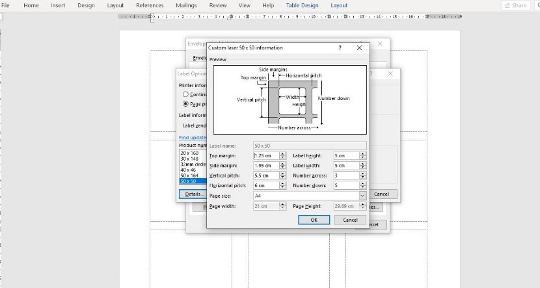
Task: Adjust the Label height spinner arrows
Action: pyautogui.click(x=362, y=155)
